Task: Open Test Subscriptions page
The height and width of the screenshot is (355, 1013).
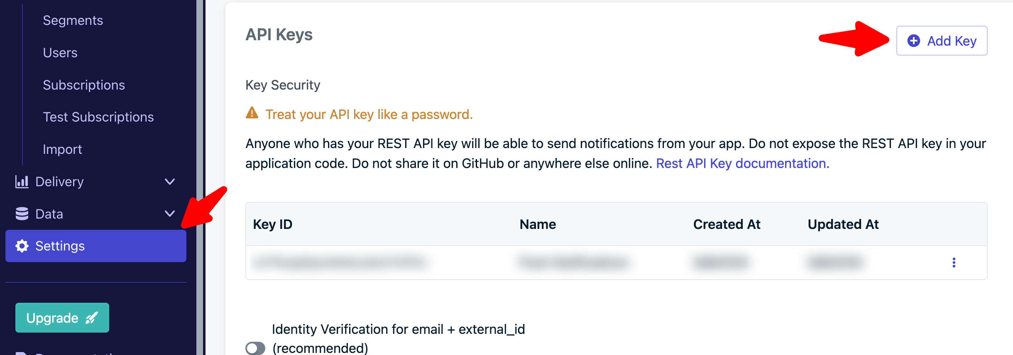Action: pyautogui.click(x=98, y=117)
